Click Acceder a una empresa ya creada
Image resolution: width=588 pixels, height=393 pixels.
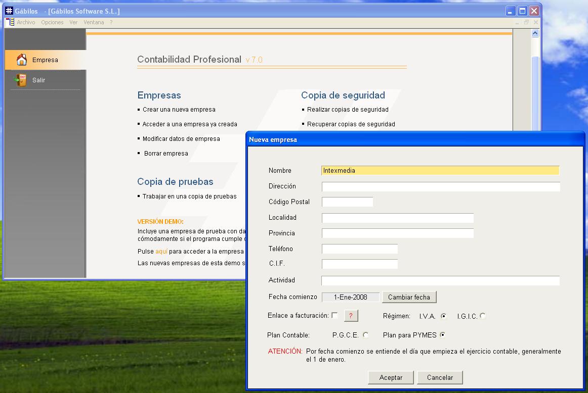pos(190,124)
